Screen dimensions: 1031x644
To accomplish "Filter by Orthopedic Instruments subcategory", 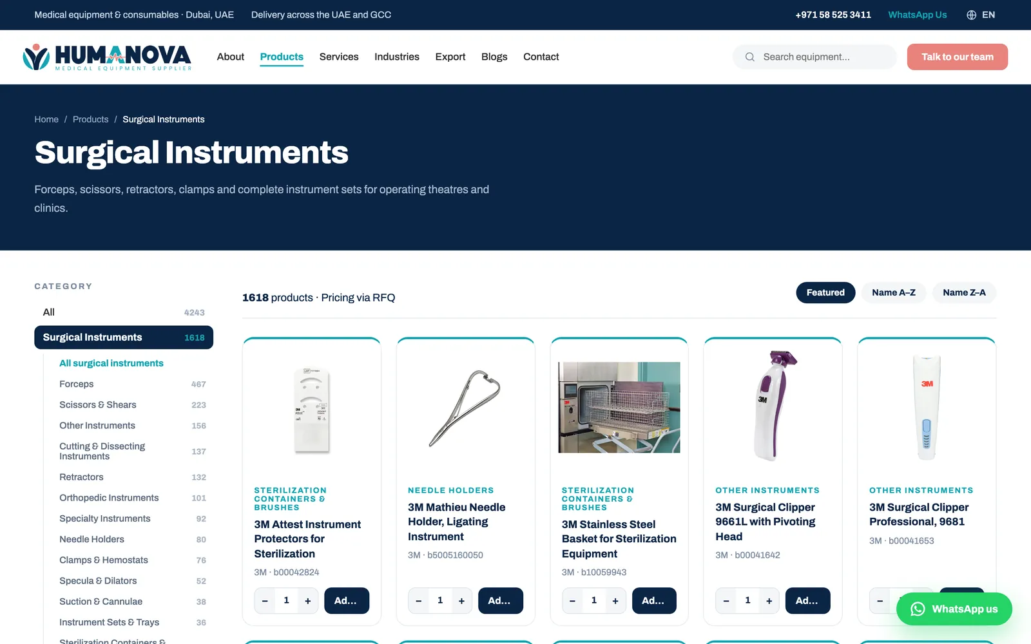I will (133, 498).
